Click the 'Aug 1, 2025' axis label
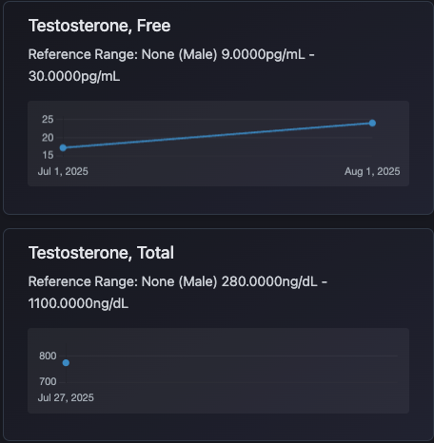Image resolution: width=434 pixels, height=443 pixels. click(x=372, y=171)
